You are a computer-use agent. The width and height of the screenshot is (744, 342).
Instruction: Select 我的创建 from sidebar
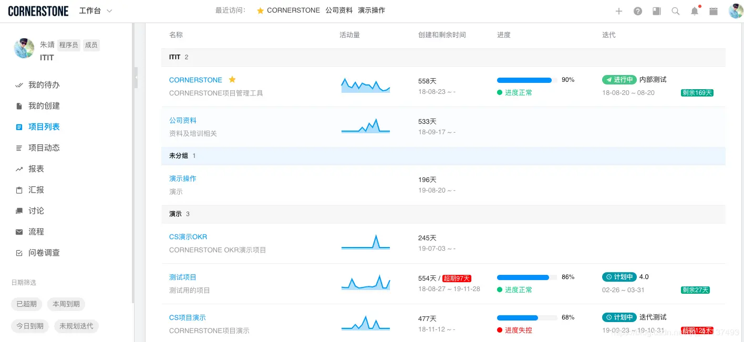coord(44,105)
